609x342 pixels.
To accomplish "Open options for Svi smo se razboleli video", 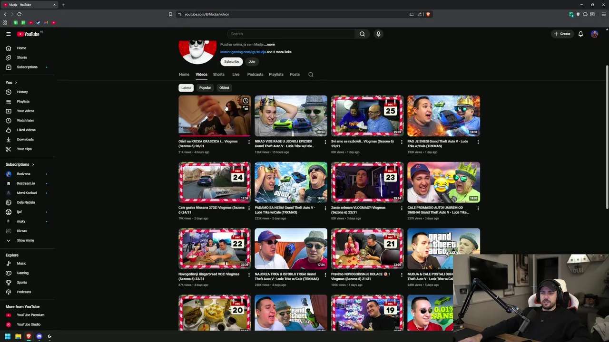I will point(402,142).
